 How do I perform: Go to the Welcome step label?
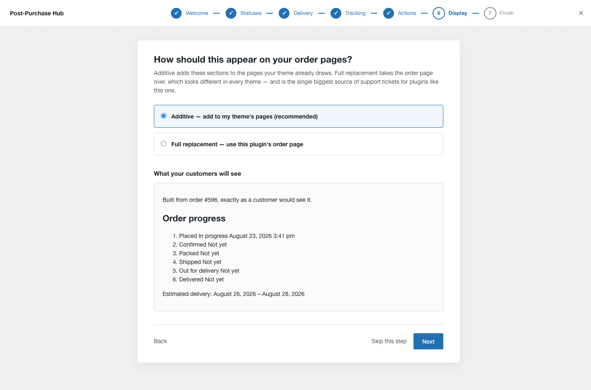(197, 13)
